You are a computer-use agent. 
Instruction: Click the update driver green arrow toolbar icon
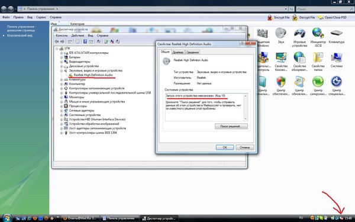point(106,41)
